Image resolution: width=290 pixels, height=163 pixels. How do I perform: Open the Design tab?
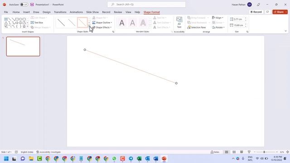pyautogui.click(x=46, y=12)
